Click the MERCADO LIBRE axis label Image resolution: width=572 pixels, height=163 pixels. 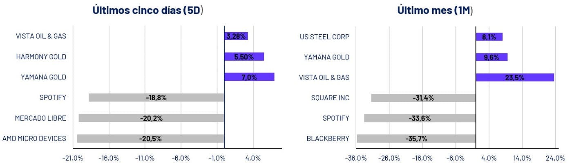40,118
